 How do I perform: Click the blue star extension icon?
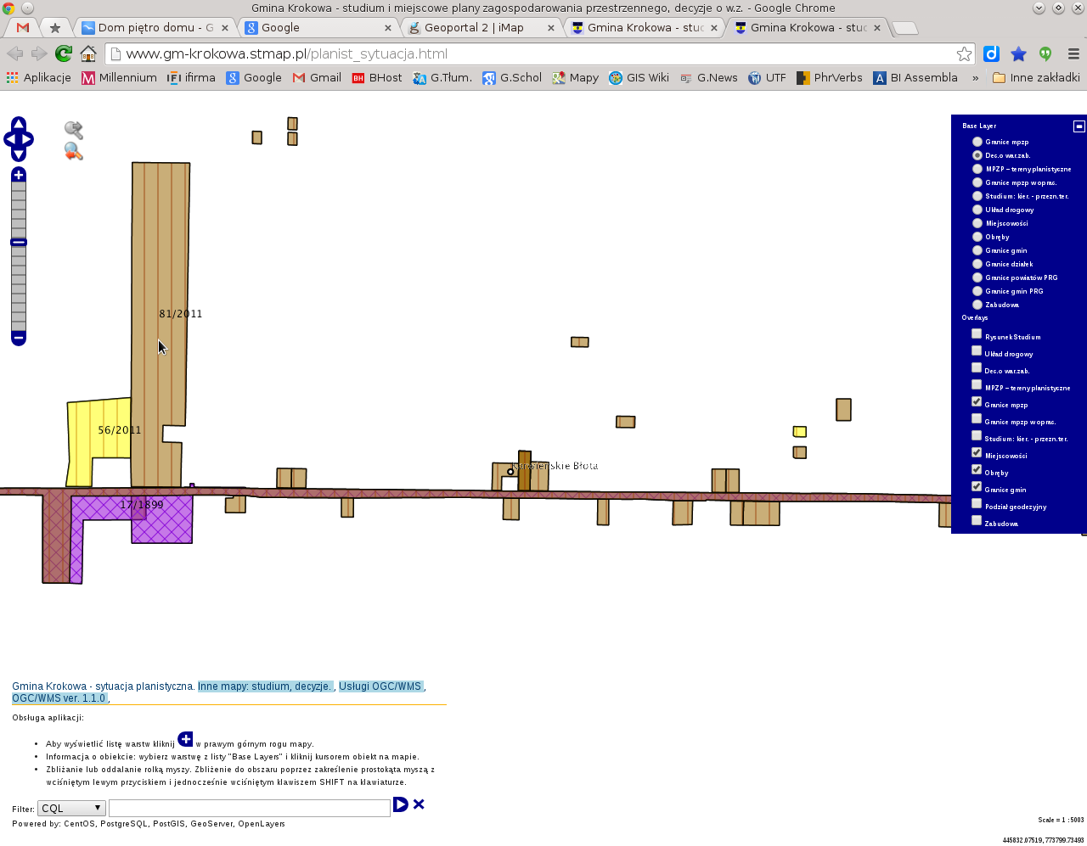1019,53
